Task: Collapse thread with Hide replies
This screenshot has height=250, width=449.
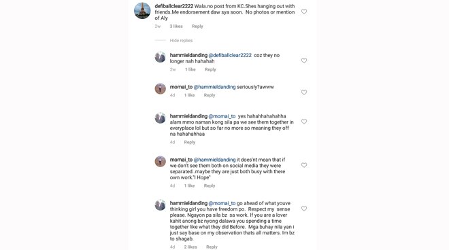Action: tap(181, 41)
